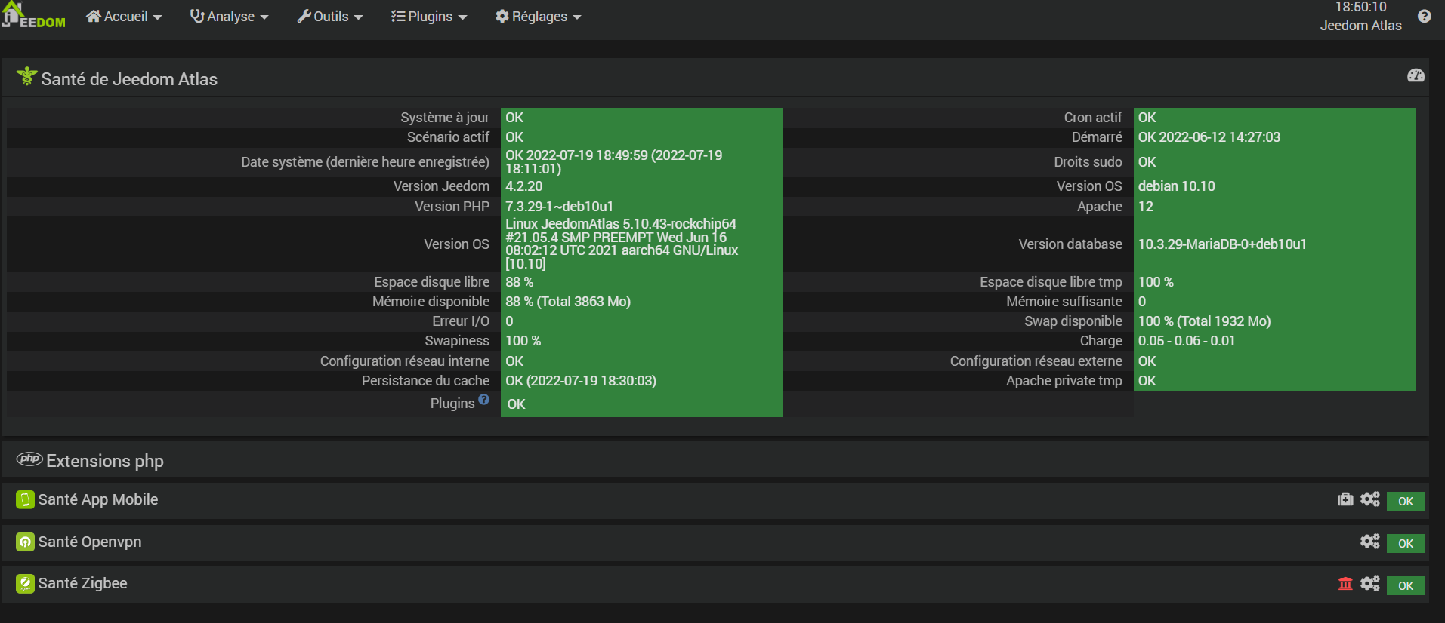Click the Santé de Jeedom Atlas title
The height and width of the screenshot is (623, 1445).
click(129, 79)
